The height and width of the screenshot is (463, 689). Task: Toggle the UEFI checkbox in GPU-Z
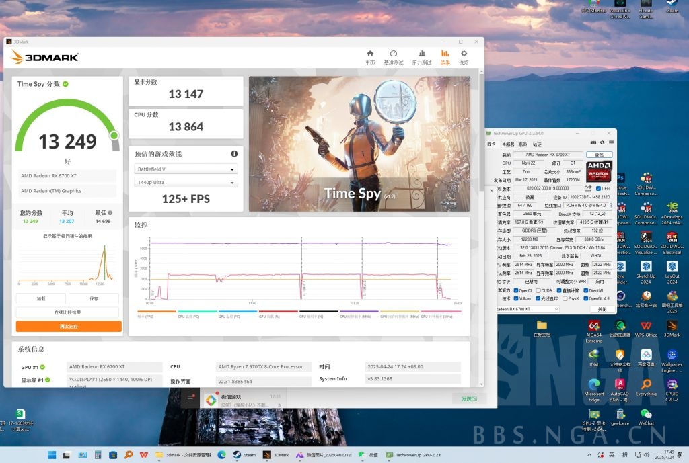pos(598,189)
